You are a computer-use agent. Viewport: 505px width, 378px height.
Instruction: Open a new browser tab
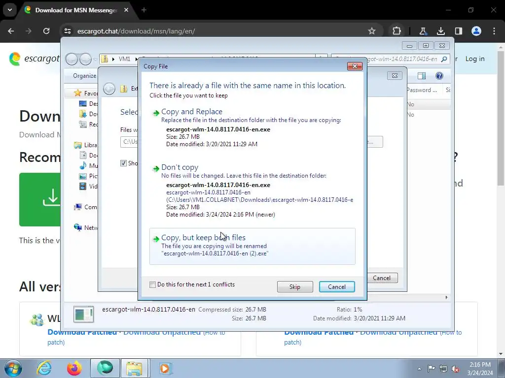[144, 10]
